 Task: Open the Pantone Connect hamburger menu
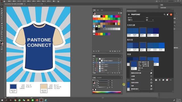click(129, 14)
